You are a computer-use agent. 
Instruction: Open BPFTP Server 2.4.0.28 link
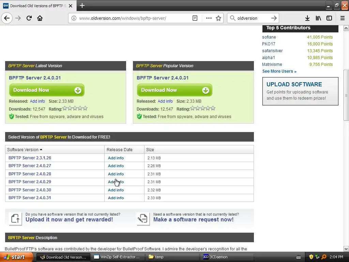tap(30, 174)
